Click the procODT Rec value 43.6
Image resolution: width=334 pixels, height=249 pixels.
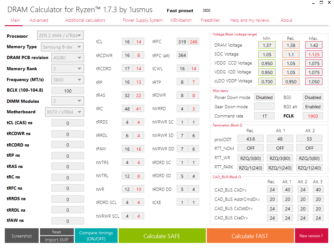(251, 139)
